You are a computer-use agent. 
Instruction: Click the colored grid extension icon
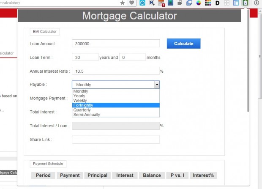[x=208, y=3]
